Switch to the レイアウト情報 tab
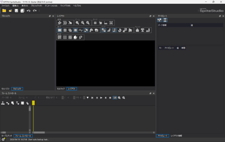 click(176, 136)
